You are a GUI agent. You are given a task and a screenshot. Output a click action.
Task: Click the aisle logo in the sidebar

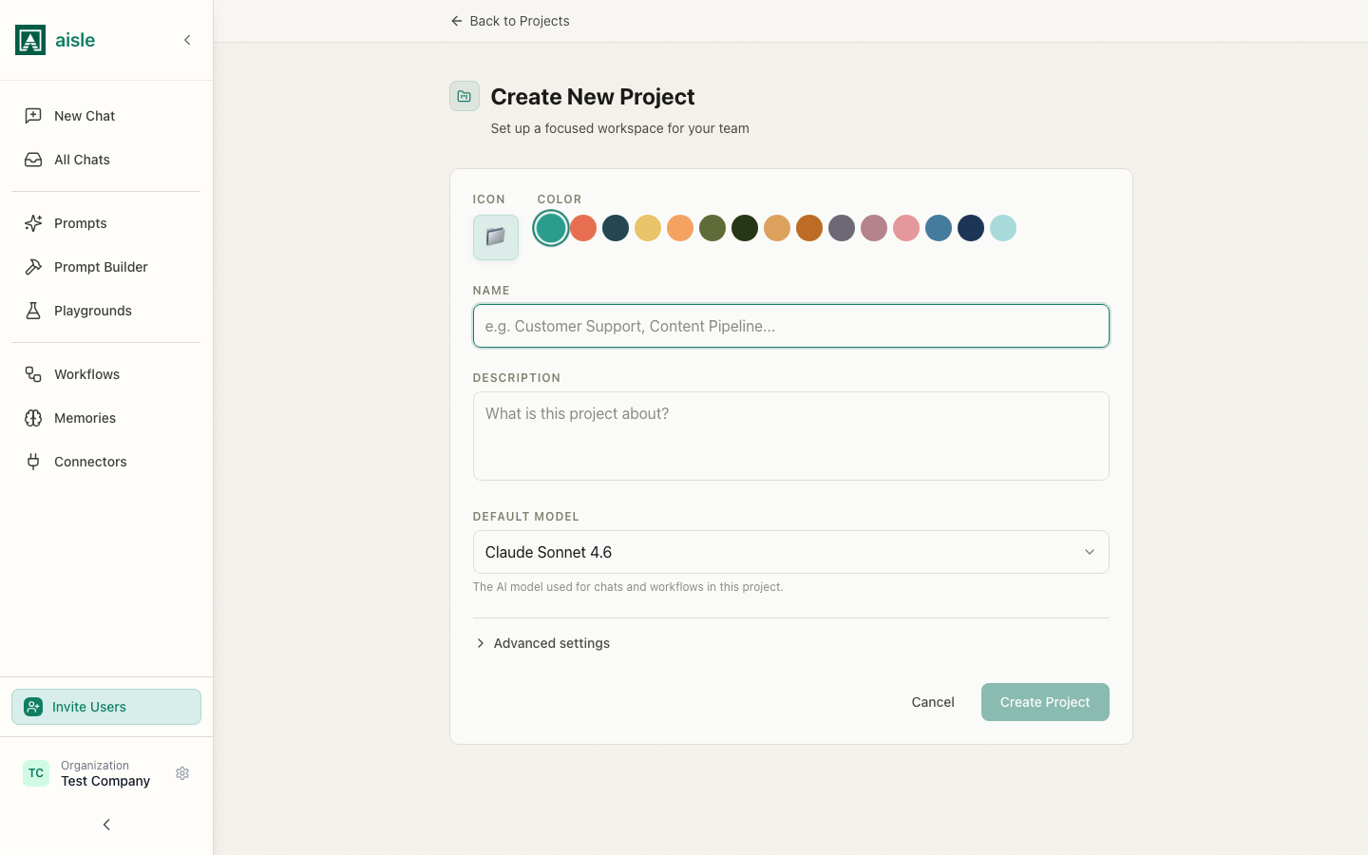pyautogui.click(x=29, y=40)
